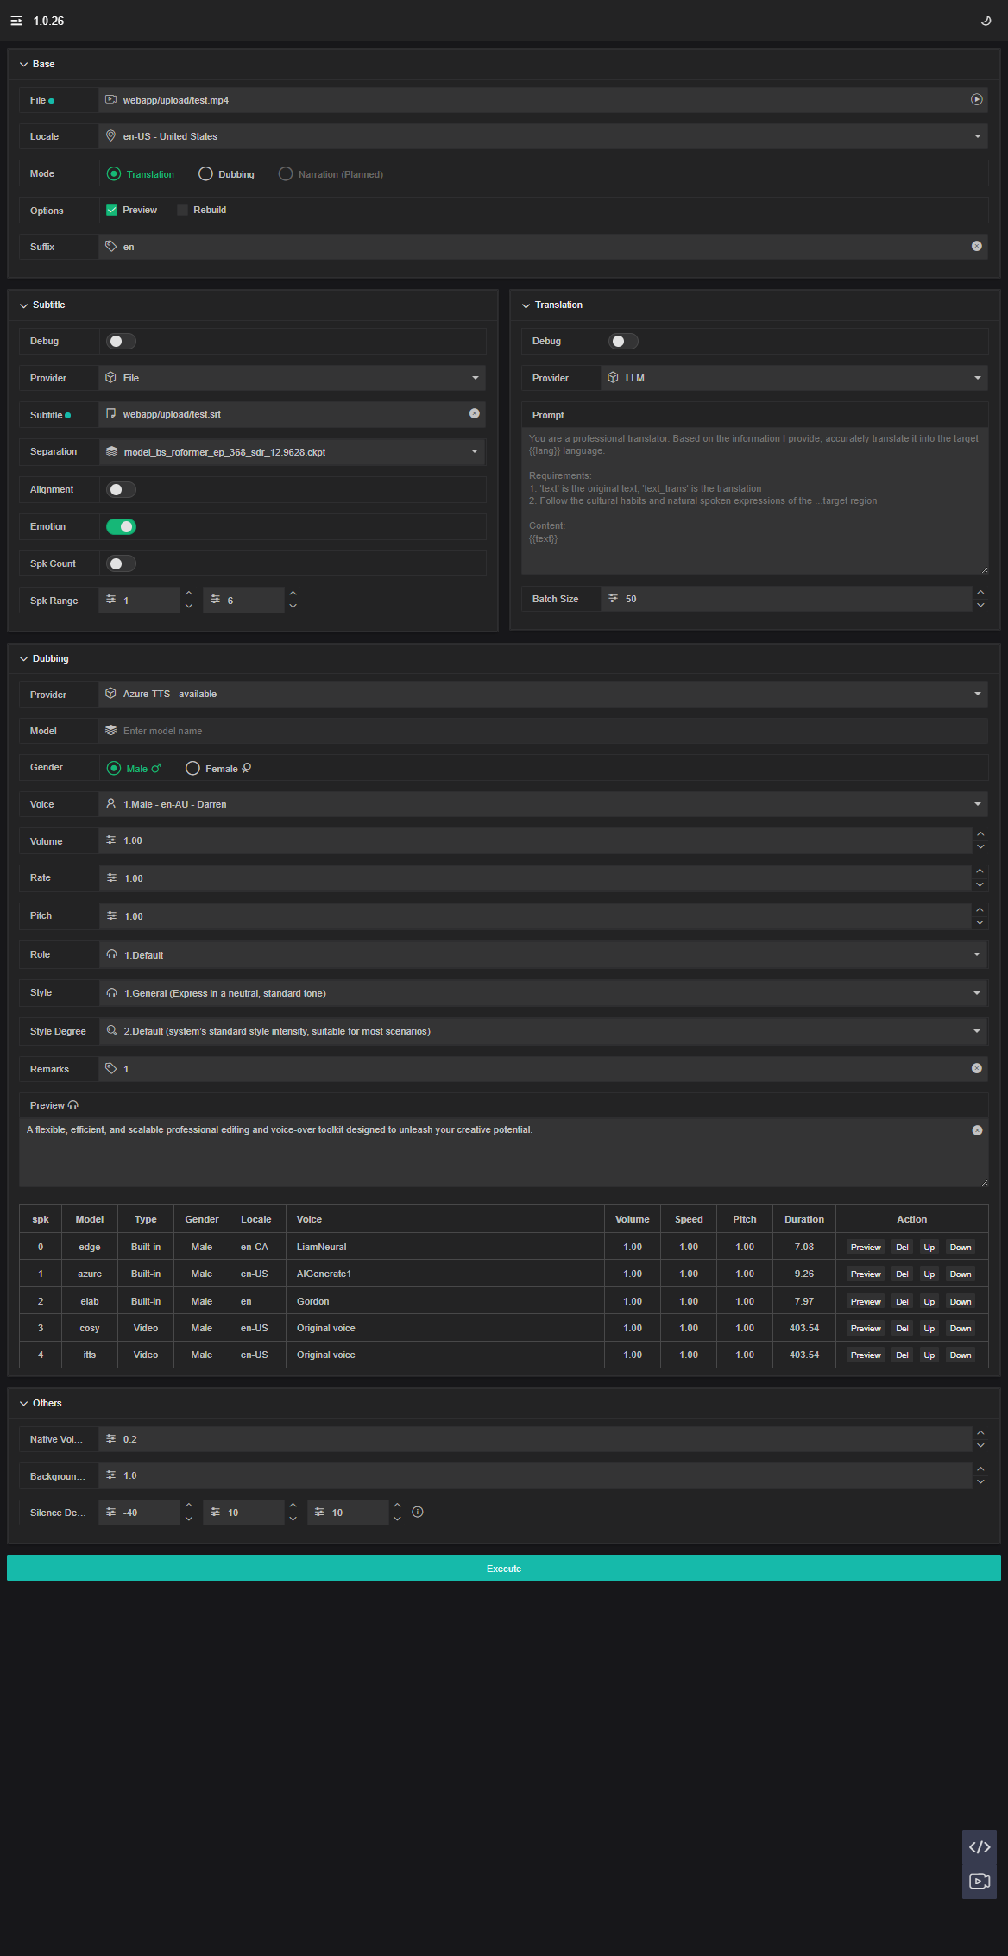This screenshot has height=1956, width=1008.
Task: Enable the Alignment toggle
Action: coord(121,490)
